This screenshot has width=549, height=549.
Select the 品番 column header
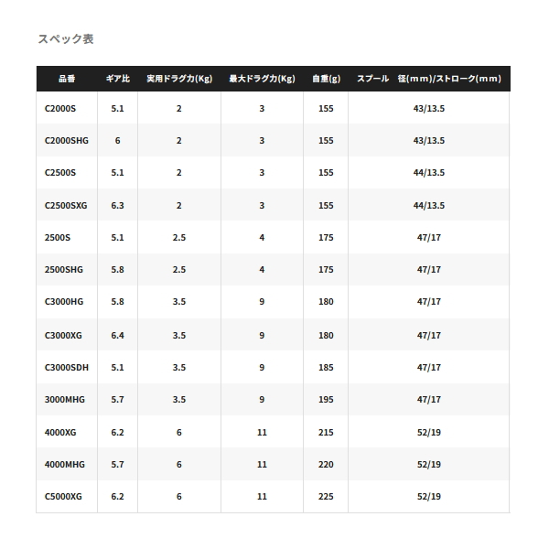click(67, 79)
